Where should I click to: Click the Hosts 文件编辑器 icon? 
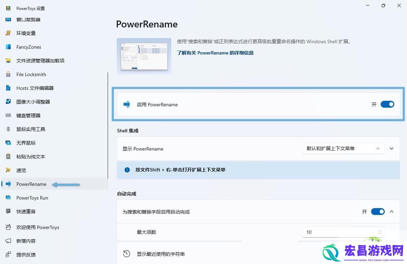coord(8,88)
